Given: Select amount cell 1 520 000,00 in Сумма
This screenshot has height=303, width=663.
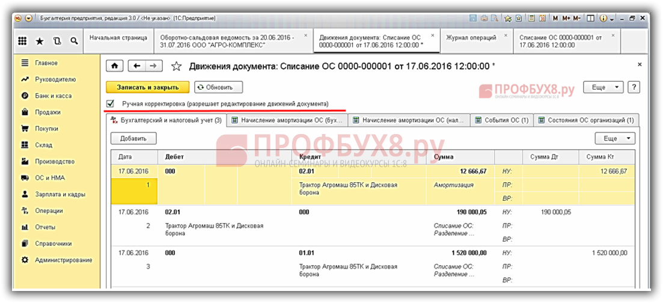Looking at the screenshot, I should coord(460,253).
